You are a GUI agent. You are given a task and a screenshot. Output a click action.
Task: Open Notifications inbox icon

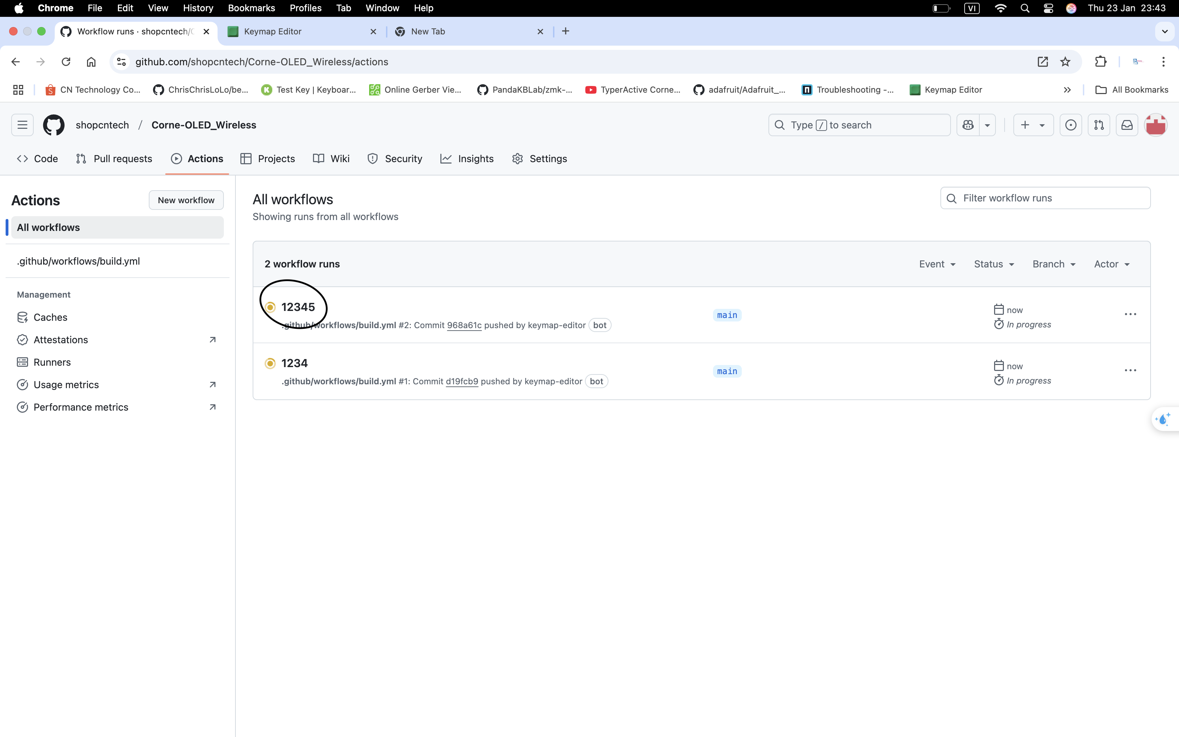point(1127,125)
